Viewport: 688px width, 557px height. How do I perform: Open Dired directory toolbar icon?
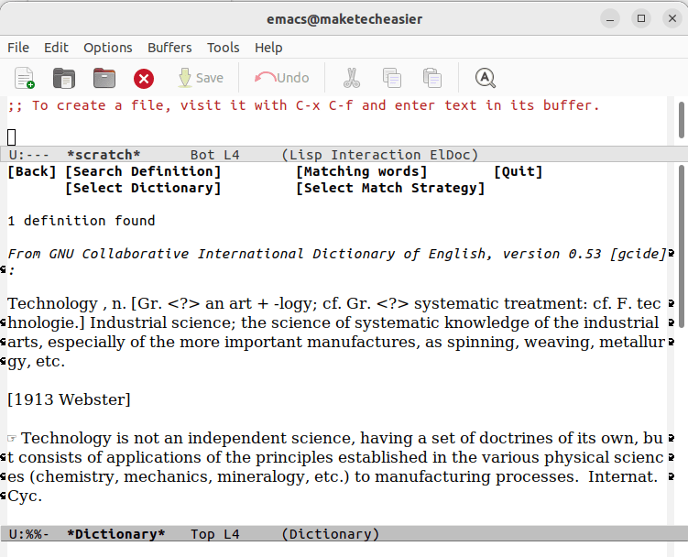[x=104, y=78]
